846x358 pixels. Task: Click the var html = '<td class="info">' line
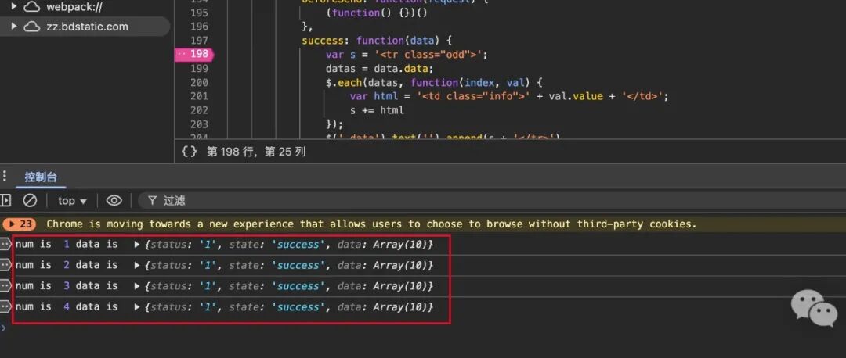tap(509, 96)
